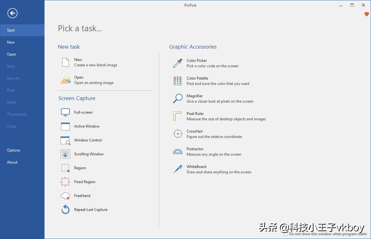Click 'Open an existing image' text
This screenshot has width=371, height=239.
94,83
